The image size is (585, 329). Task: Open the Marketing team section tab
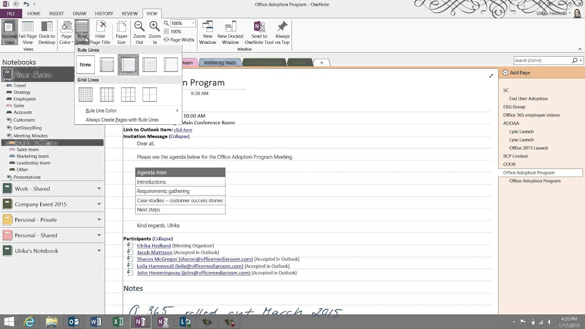[x=220, y=63]
